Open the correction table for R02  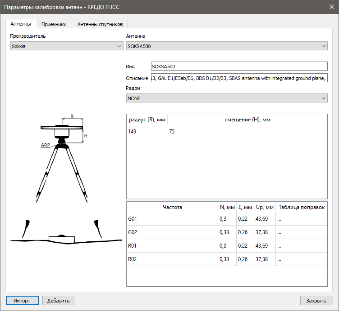[x=302, y=259]
